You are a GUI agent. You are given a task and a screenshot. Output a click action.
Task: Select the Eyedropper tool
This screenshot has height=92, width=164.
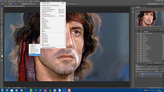point(2,20)
